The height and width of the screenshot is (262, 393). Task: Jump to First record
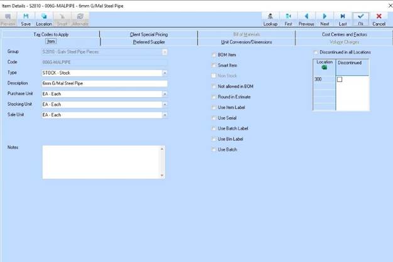288,18
